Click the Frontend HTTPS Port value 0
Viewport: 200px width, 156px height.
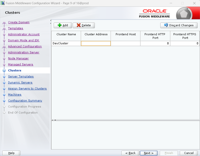pos(185,43)
